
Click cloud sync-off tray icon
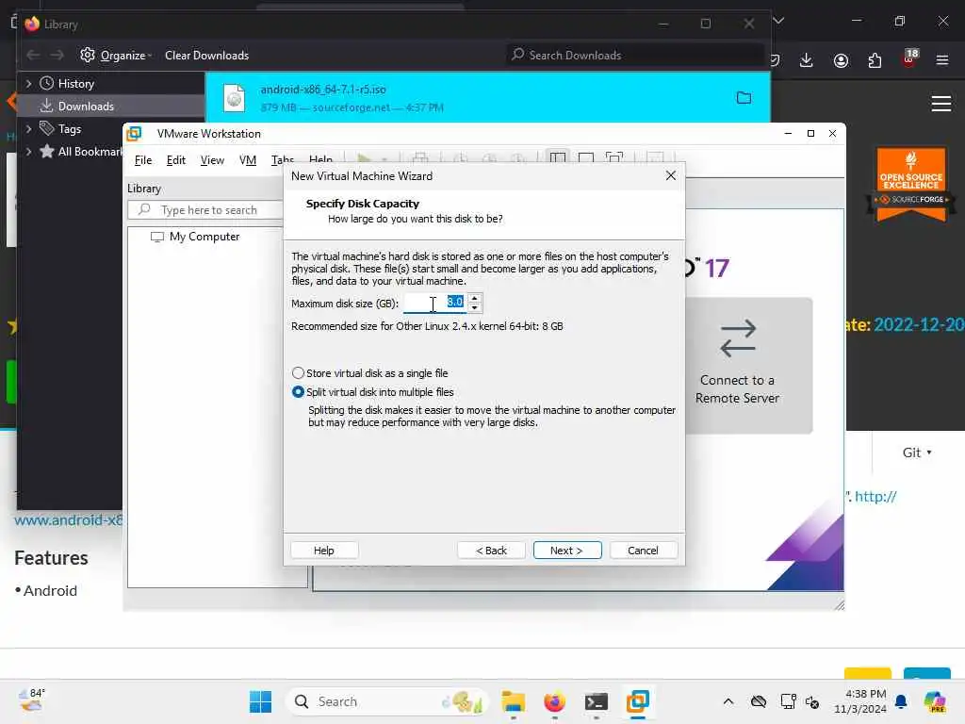[759, 701]
